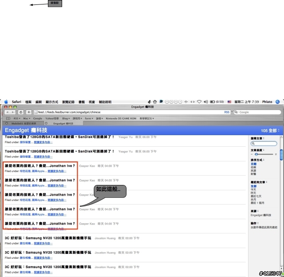Open the Phlato user switching menu

pyautogui.click(x=267, y=102)
